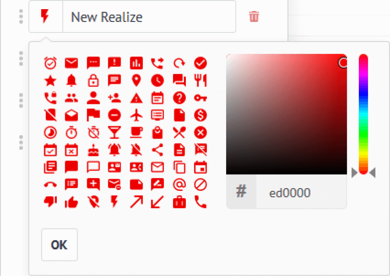
Task: Pick a color in the saturation square
Action: (x=286, y=114)
